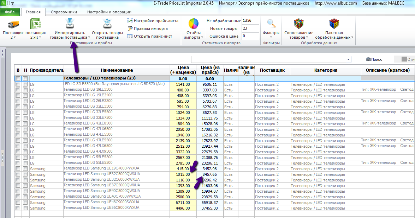This screenshot has width=415, height=218.
Task: Tick the Н checkbox for Samsung UE32C6000RWXUA row
Action: (x=25, y=180)
